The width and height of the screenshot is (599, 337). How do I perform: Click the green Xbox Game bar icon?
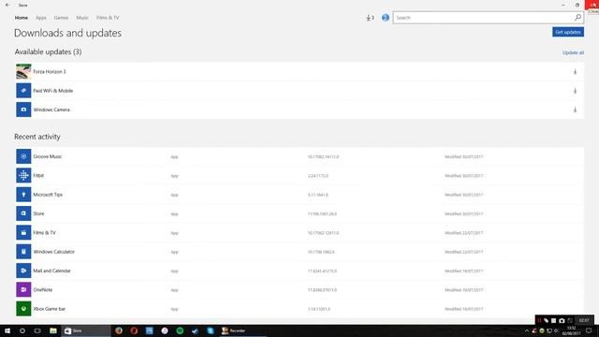tap(23, 309)
